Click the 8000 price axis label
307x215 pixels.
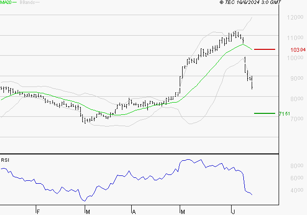pyautogui.click(x=297, y=99)
